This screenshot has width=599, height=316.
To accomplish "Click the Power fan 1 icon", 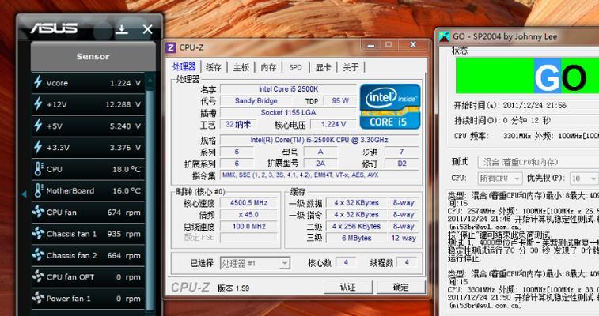I will pyautogui.click(x=38, y=298).
